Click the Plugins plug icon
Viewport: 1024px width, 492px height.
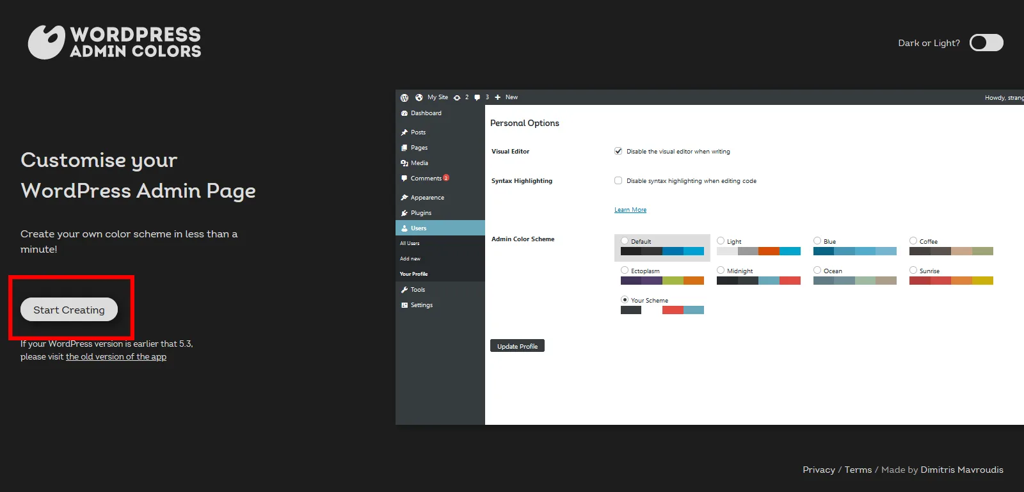point(404,213)
